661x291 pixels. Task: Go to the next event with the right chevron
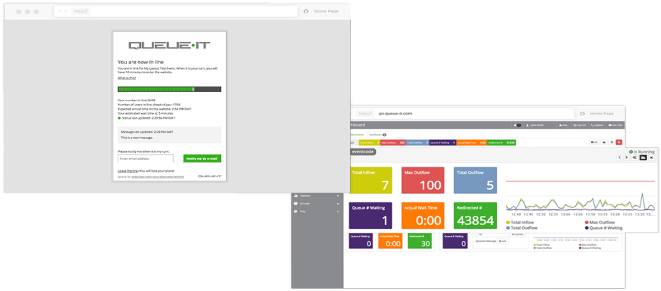click(627, 157)
